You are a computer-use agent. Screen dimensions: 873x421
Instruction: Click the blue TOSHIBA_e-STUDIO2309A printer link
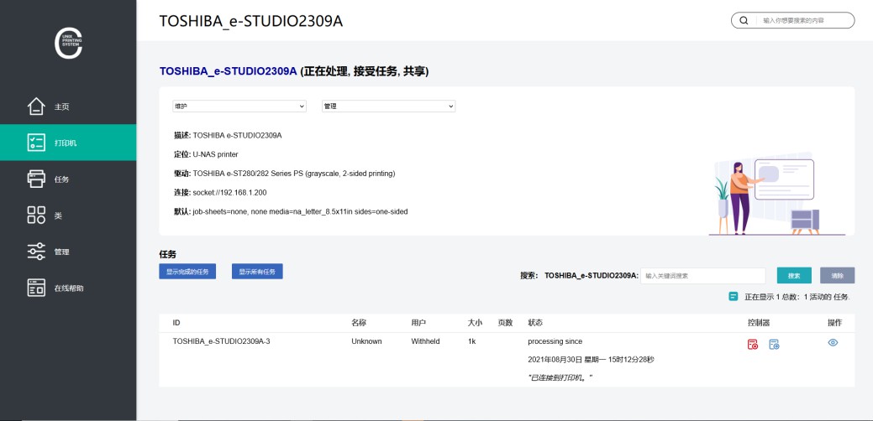(229, 71)
